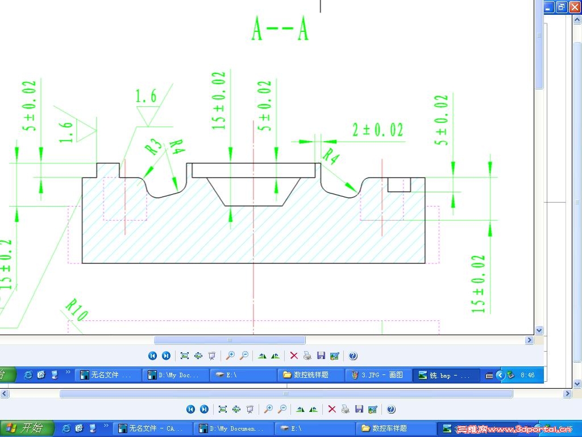Open image for editing from outer toolbar
Screen dimensions: 582x437
pos(373,409)
